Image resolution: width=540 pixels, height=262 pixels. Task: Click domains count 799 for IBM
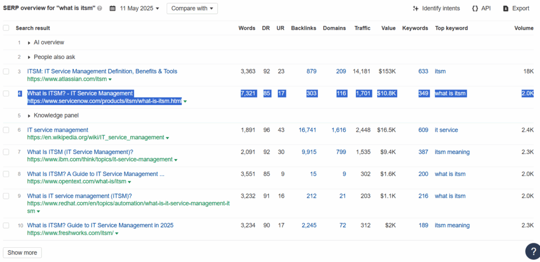click(341, 152)
